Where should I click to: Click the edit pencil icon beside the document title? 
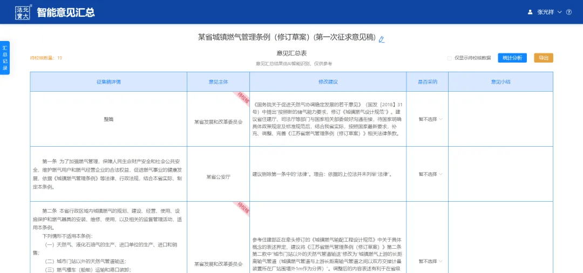(x=382, y=39)
